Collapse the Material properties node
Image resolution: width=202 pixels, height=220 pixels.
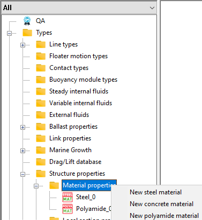click(x=36, y=186)
